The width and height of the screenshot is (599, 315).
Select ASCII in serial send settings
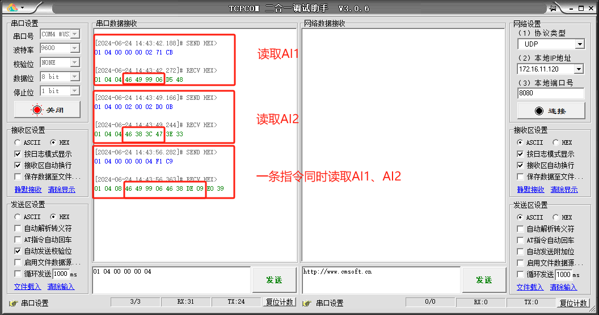click(x=27, y=217)
